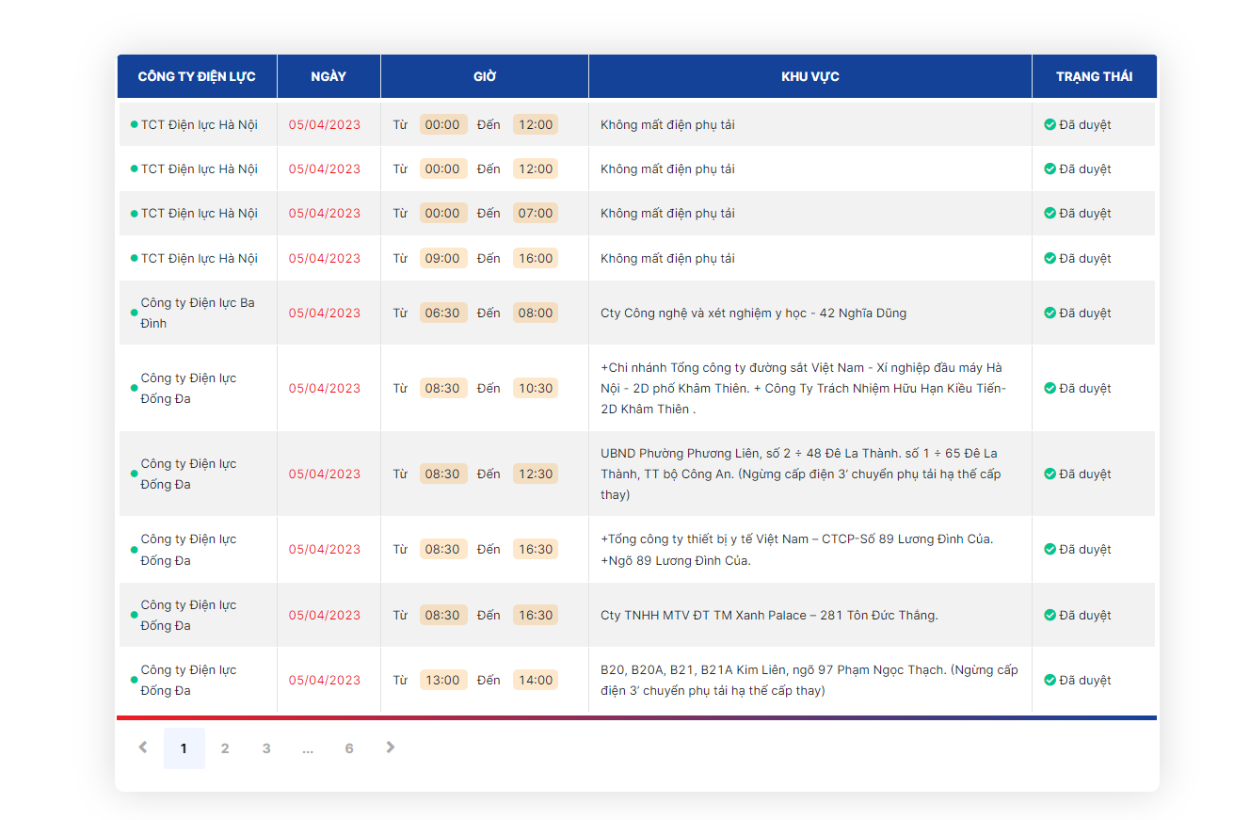Click the pagination ellipsis
Screen dimensions: 1234x820
pyautogui.click(x=308, y=748)
